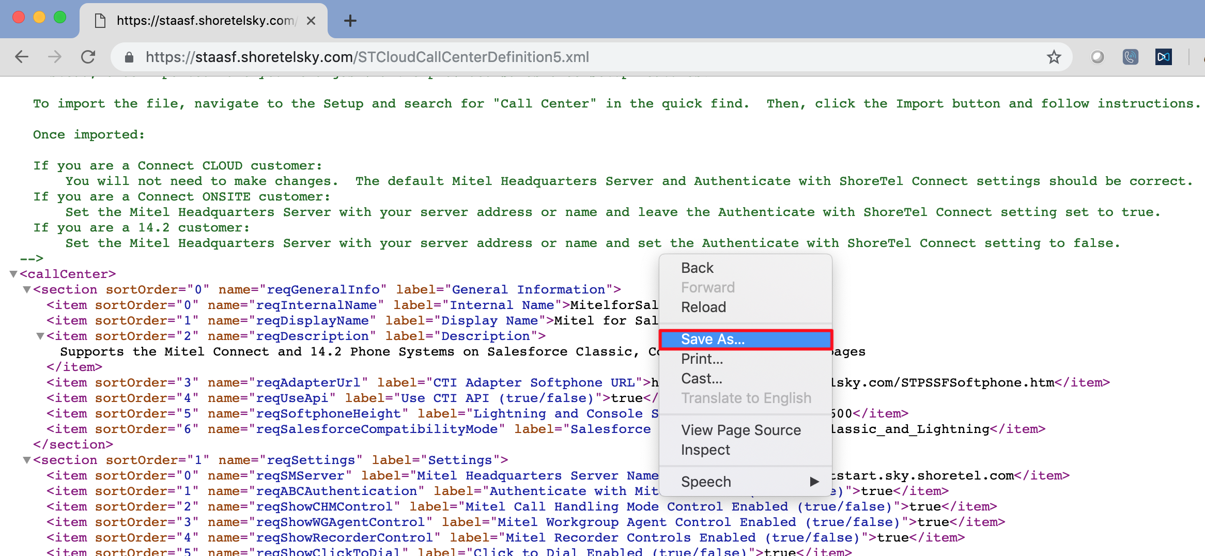Click View Page Source menu entry
Screen dimensions: 1205x556
(x=740, y=430)
